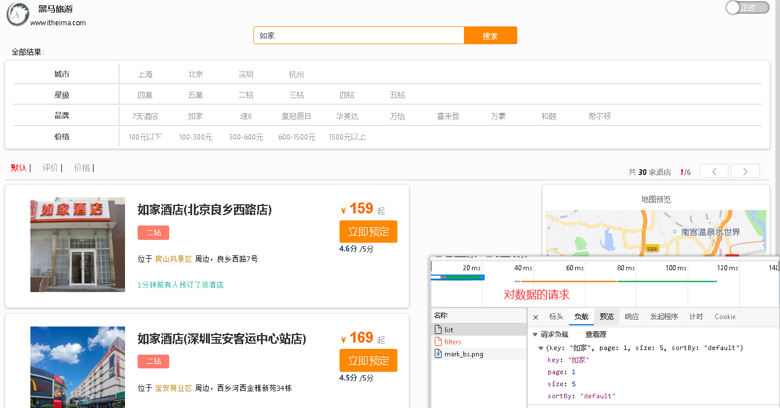Pick price range 100-300元
This screenshot has width=780, height=408.
pyautogui.click(x=196, y=137)
